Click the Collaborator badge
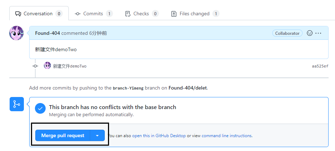The image size is (335, 151). pyautogui.click(x=287, y=33)
